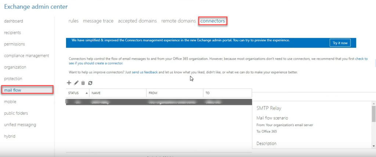
Task: Click the Try it now button
Action: click(340, 43)
